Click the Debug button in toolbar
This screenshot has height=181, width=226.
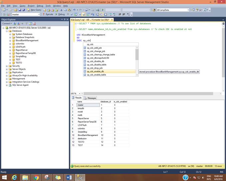coord(60,14)
